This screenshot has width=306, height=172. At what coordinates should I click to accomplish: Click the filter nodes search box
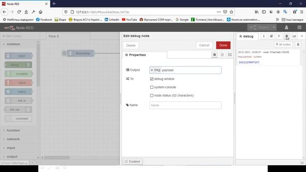[x=20, y=36]
